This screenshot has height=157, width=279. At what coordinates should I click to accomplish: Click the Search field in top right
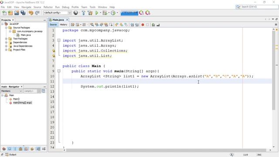257,7
